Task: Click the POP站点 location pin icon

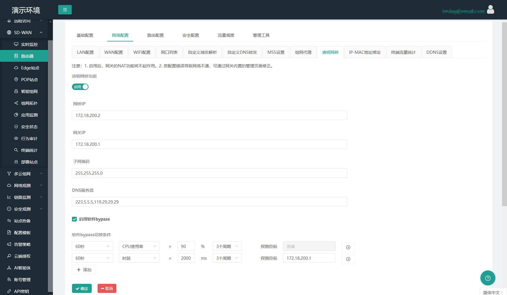Action: click(x=16, y=79)
